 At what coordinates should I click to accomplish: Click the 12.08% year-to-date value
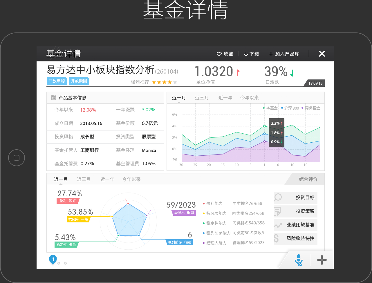tap(88, 110)
